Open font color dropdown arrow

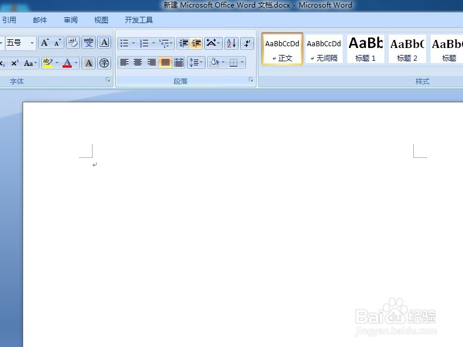click(x=76, y=63)
